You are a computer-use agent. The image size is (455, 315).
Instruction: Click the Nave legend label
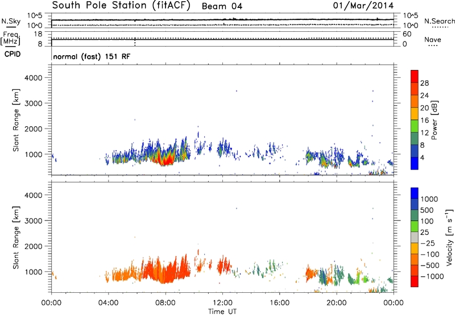pos(433,40)
